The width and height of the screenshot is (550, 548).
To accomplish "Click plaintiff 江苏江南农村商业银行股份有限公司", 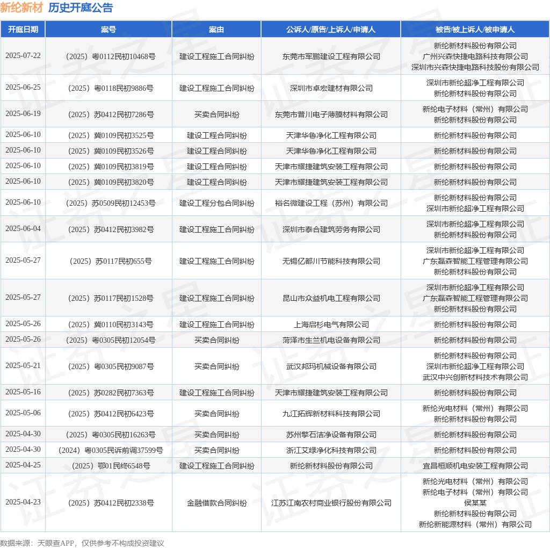I will 331,503.
